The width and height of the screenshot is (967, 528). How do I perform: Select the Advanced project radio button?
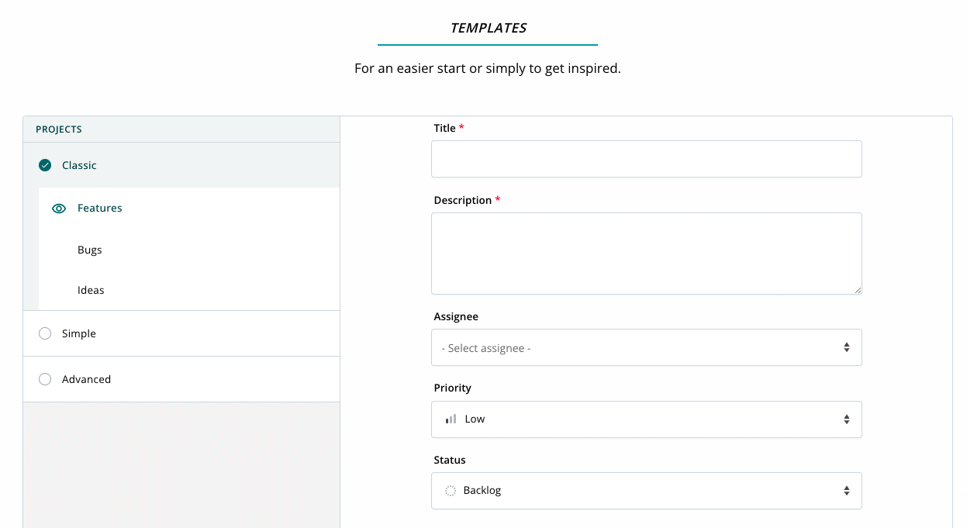pyautogui.click(x=45, y=379)
